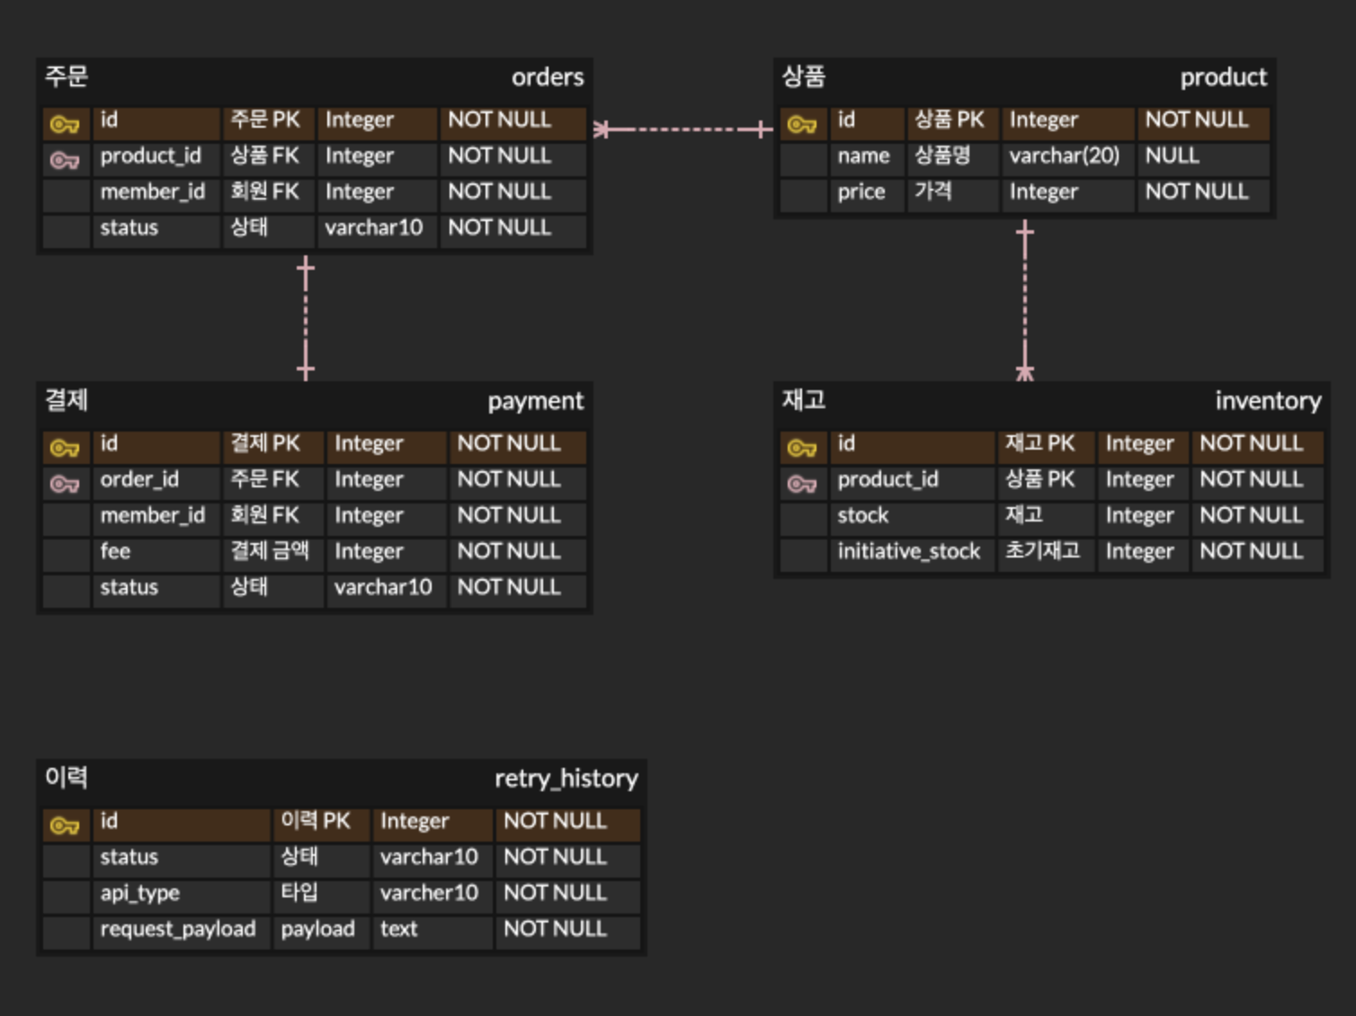Click the dashed relation line between orders and product
The width and height of the screenshot is (1356, 1016).
click(683, 129)
